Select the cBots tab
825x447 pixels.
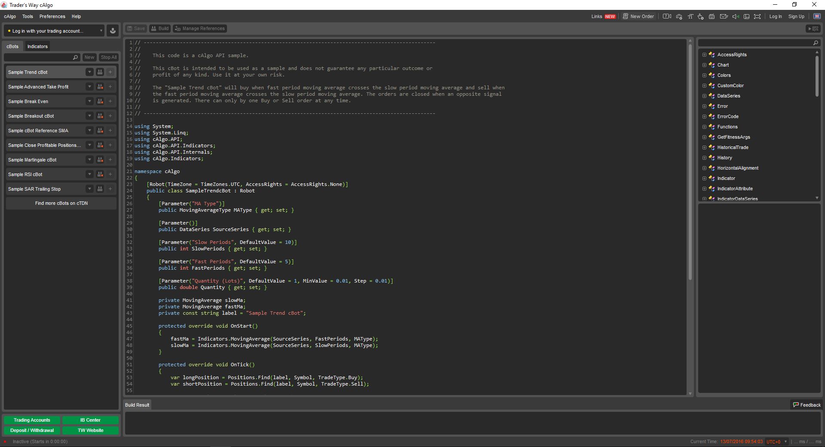tap(12, 46)
